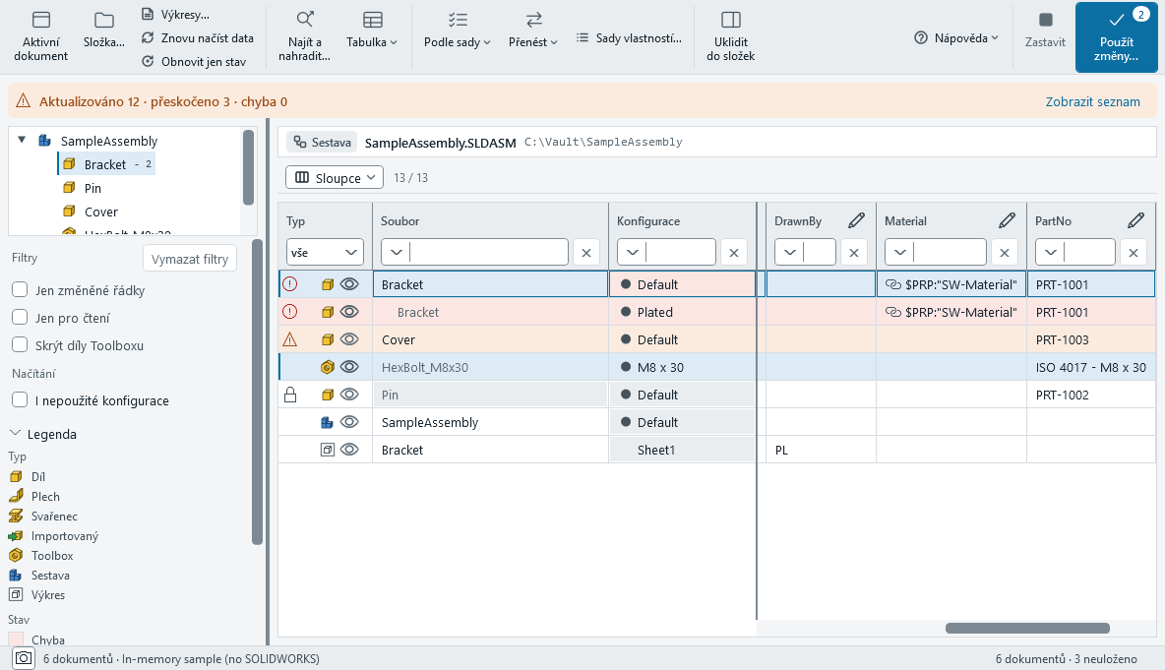Open the Nápověda help menu
1165x670 pixels.
click(x=957, y=38)
